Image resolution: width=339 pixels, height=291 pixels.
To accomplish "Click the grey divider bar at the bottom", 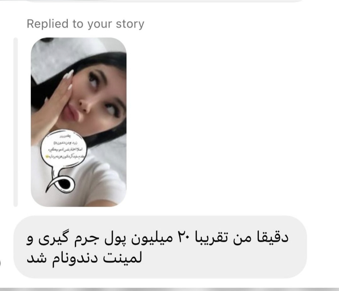I will tap(170, 289).
